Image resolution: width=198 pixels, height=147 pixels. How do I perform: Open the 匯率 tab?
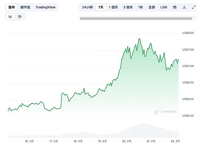12,7
